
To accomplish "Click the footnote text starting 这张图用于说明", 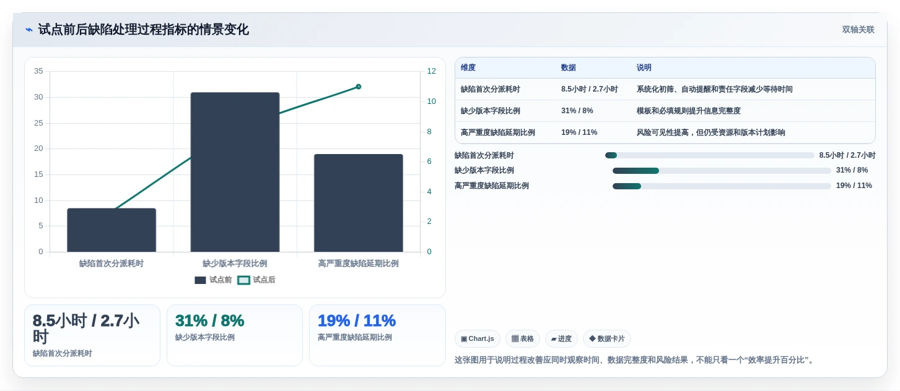I will click(634, 360).
